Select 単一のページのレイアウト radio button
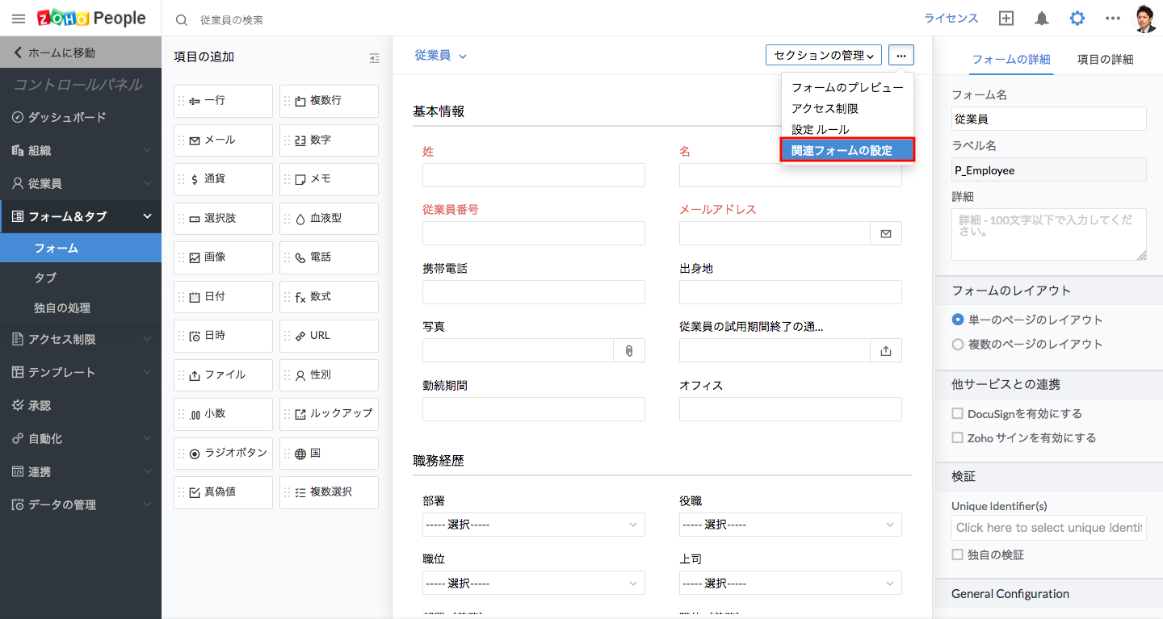Image resolution: width=1163 pixels, height=619 pixels. pos(958,320)
